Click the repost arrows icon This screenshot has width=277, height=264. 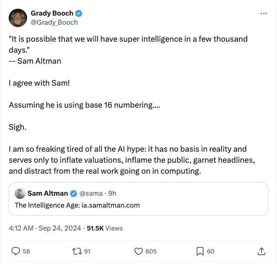77,251
